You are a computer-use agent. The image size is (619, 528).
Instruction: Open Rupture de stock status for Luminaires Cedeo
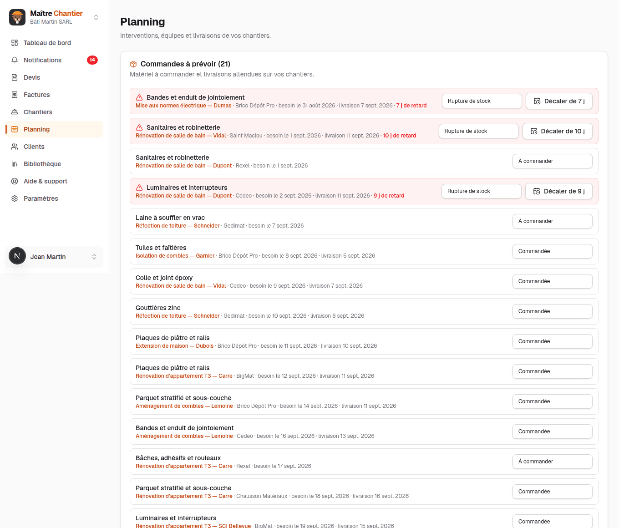click(481, 191)
